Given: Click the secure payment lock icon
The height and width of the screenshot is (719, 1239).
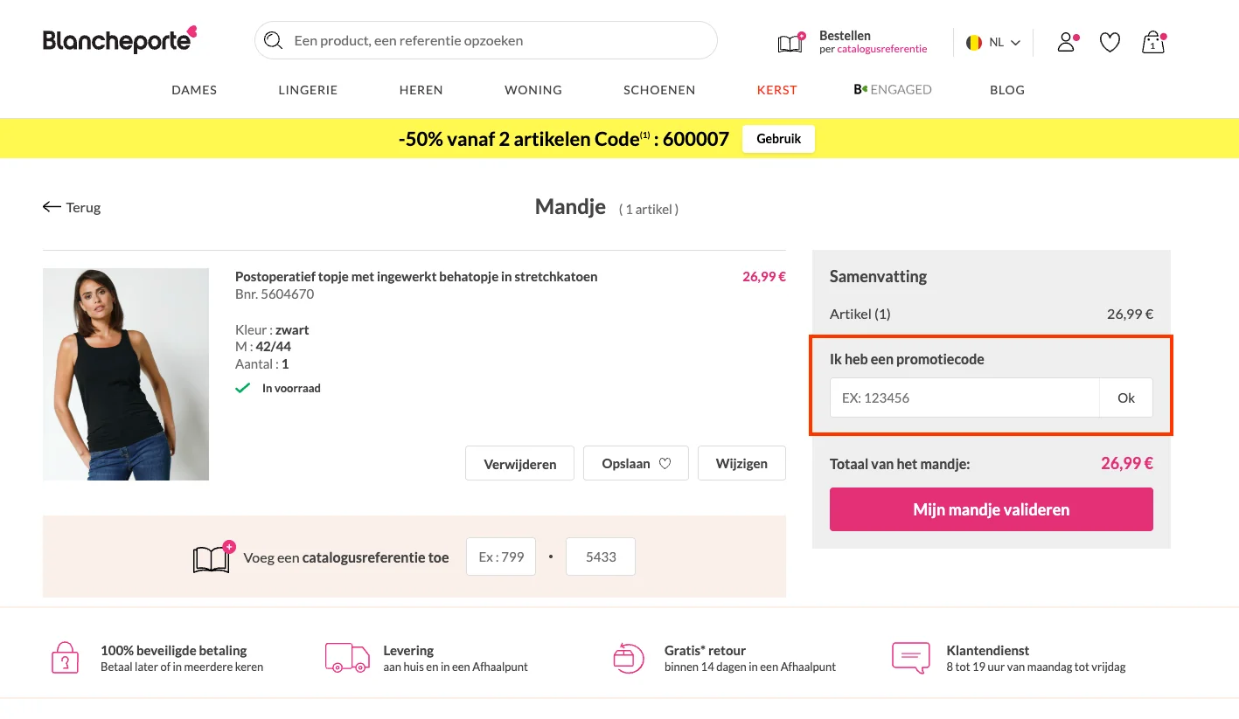Looking at the screenshot, I should (64, 657).
